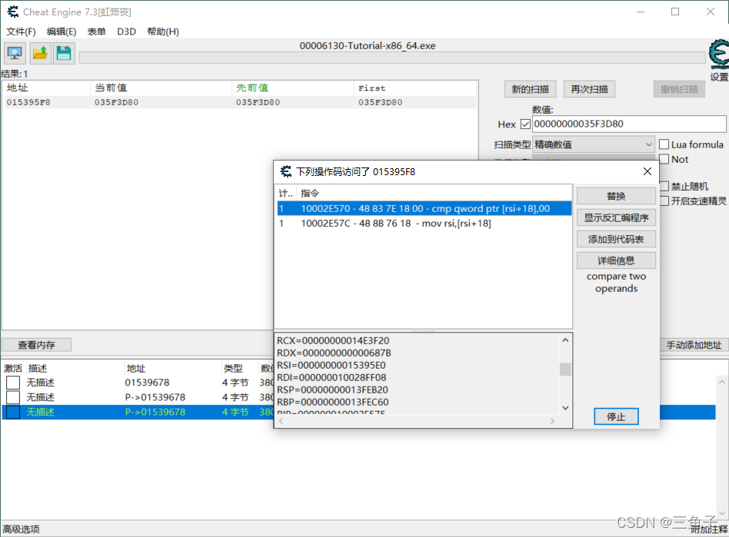The height and width of the screenshot is (537, 729).
Task: Click the 地址 column header in results
Action: pyautogui.click(x=46, y=88)
